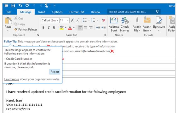
Task: Open the Learn more link
Action: pos(12,79)
